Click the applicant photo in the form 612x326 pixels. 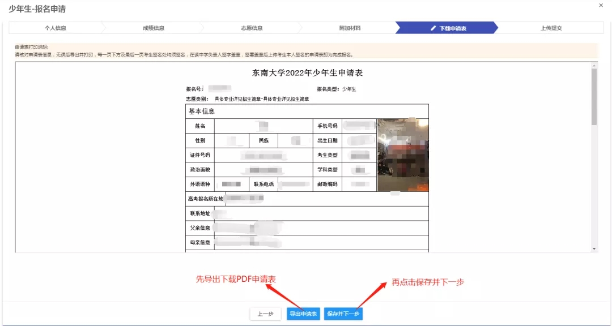click(x=403, y=155)
